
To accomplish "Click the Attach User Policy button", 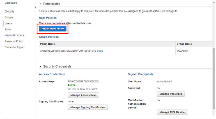I will coord(53,29).
